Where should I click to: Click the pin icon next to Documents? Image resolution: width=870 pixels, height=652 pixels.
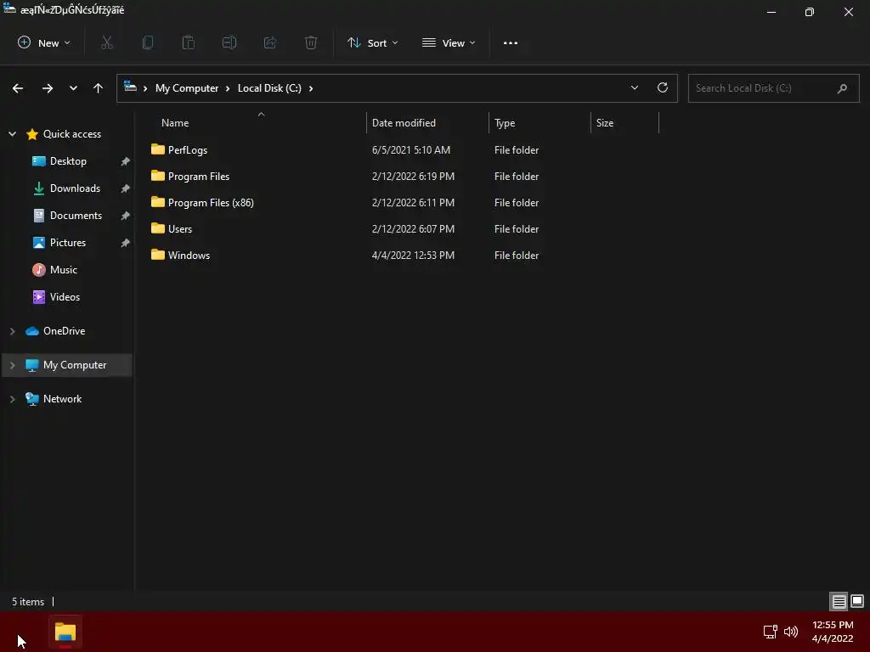pos(126,216)
